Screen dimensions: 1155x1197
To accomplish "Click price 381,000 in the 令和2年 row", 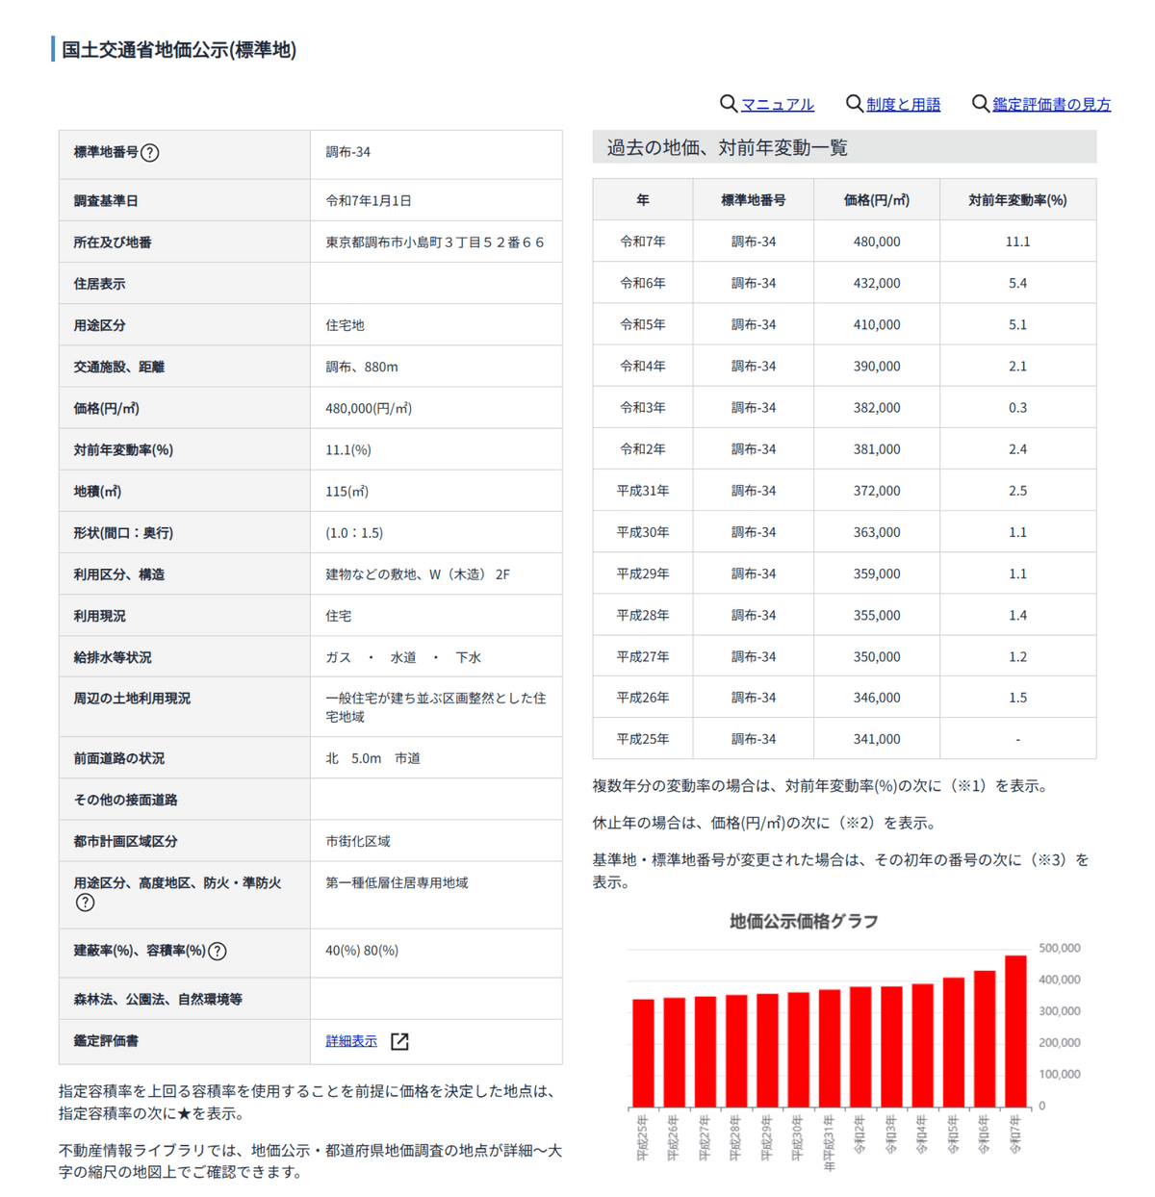I will pos(877,448).
